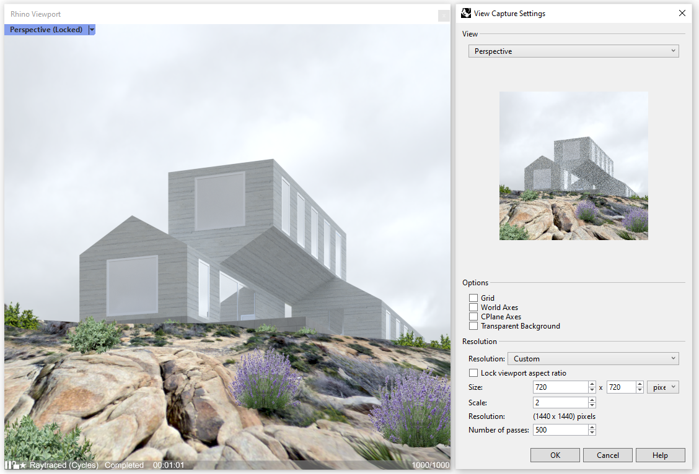Click the star icon in the render status bar
Viewport: 699px width, 474px height.
(24, 465)
